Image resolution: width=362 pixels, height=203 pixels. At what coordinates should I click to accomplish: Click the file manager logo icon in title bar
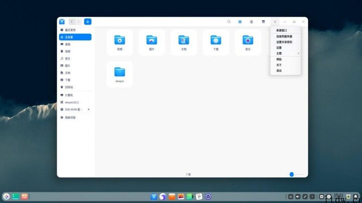coord(62,22)
